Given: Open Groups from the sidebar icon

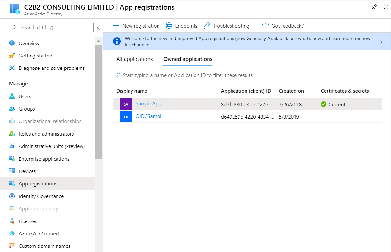Looking at the screenshot, I should pyautogui.click(x=12, y=109).
